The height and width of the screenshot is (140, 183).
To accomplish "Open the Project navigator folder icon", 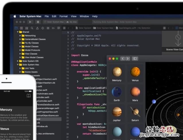I will [x=16, y=28].
